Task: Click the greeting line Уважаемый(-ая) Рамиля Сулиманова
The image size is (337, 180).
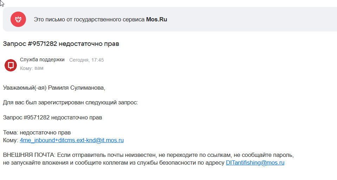Action: pos(54,88)
